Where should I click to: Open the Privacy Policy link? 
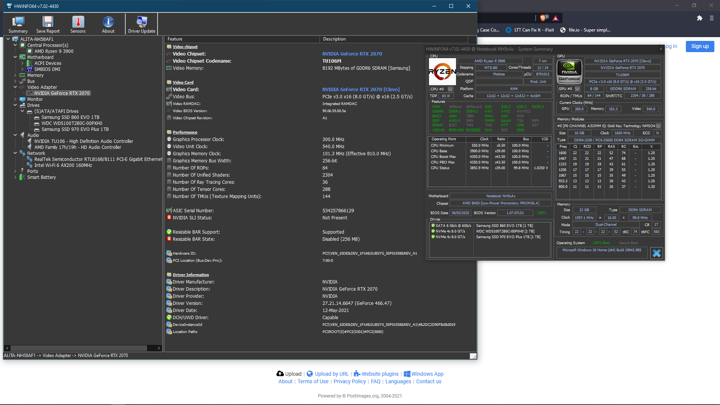tap(349, 381)
